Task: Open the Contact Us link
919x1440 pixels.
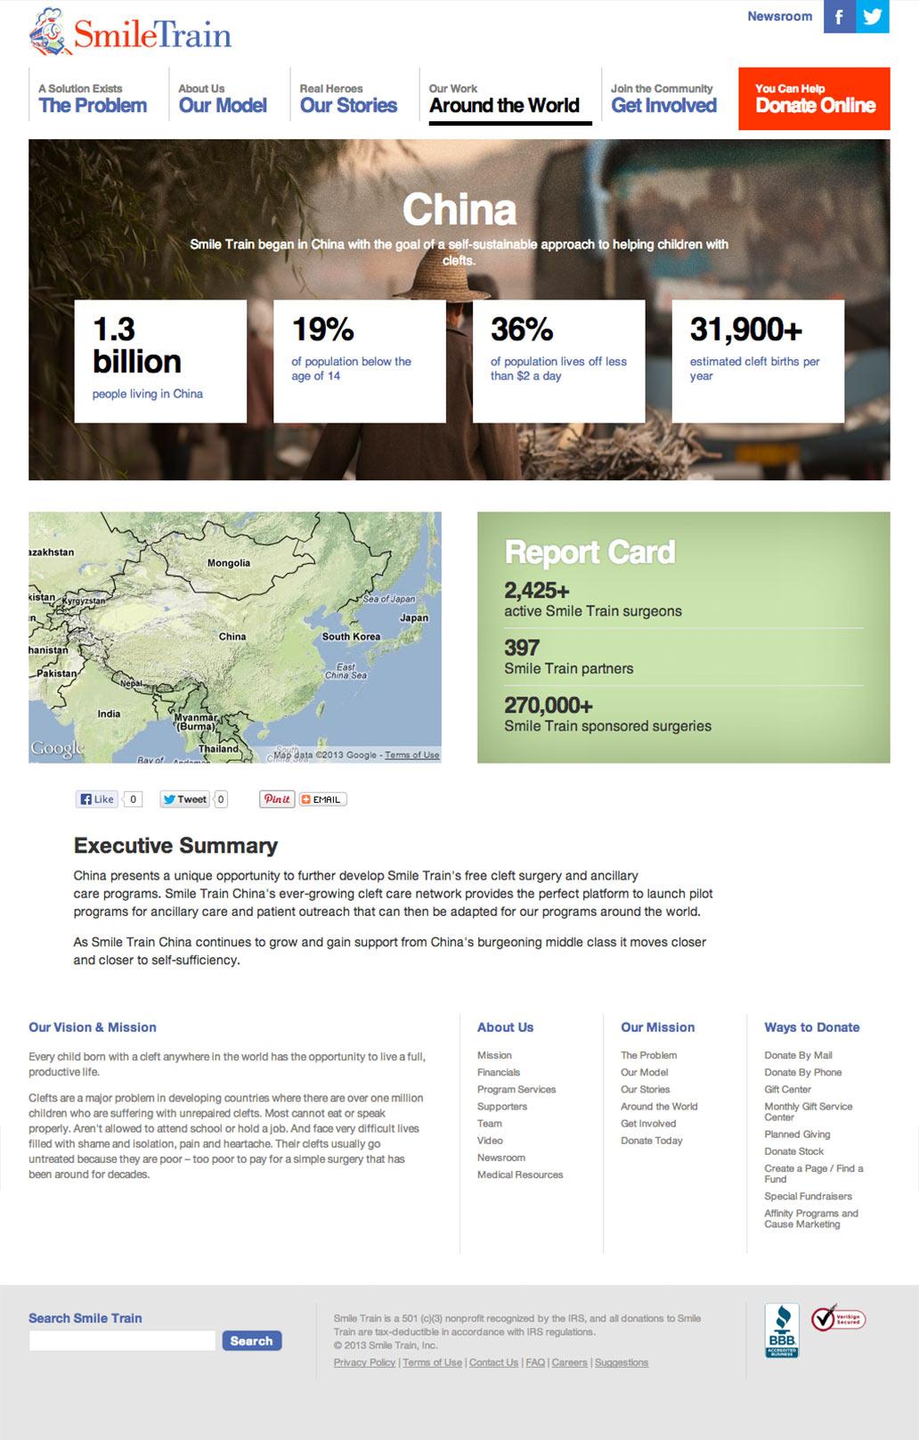Action: [x=493, y=1362]
